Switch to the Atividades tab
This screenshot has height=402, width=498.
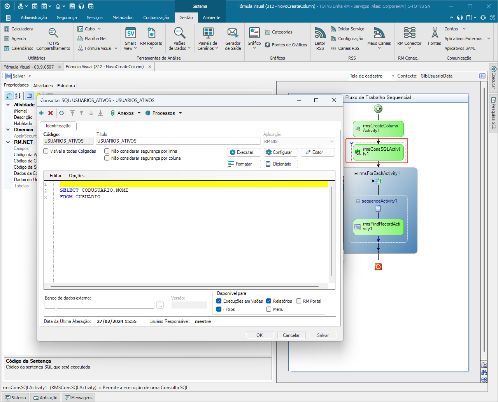click(43, 86)
